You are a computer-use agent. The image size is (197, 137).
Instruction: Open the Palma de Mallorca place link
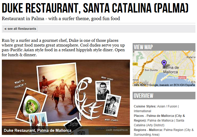(x=160, y=121)
